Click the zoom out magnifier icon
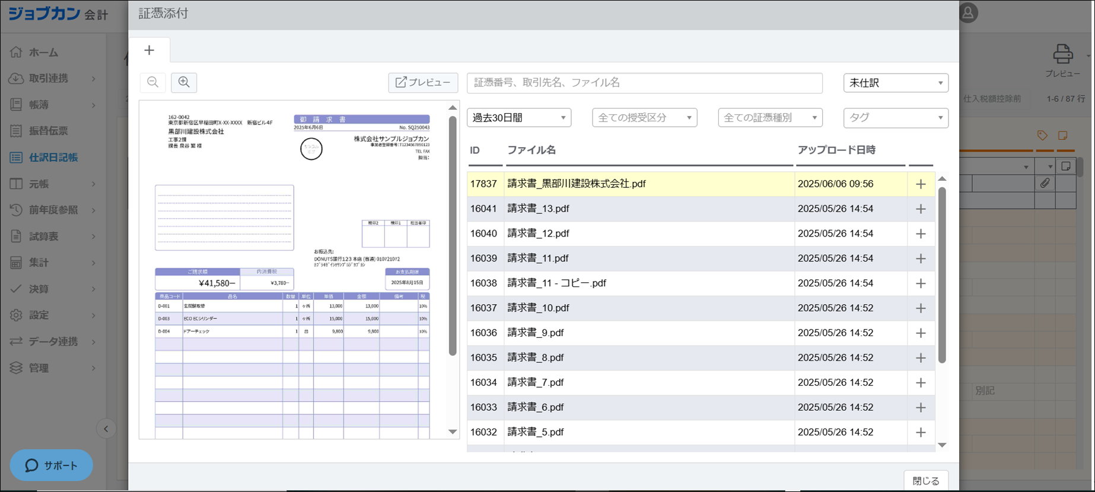 point(153,82)
